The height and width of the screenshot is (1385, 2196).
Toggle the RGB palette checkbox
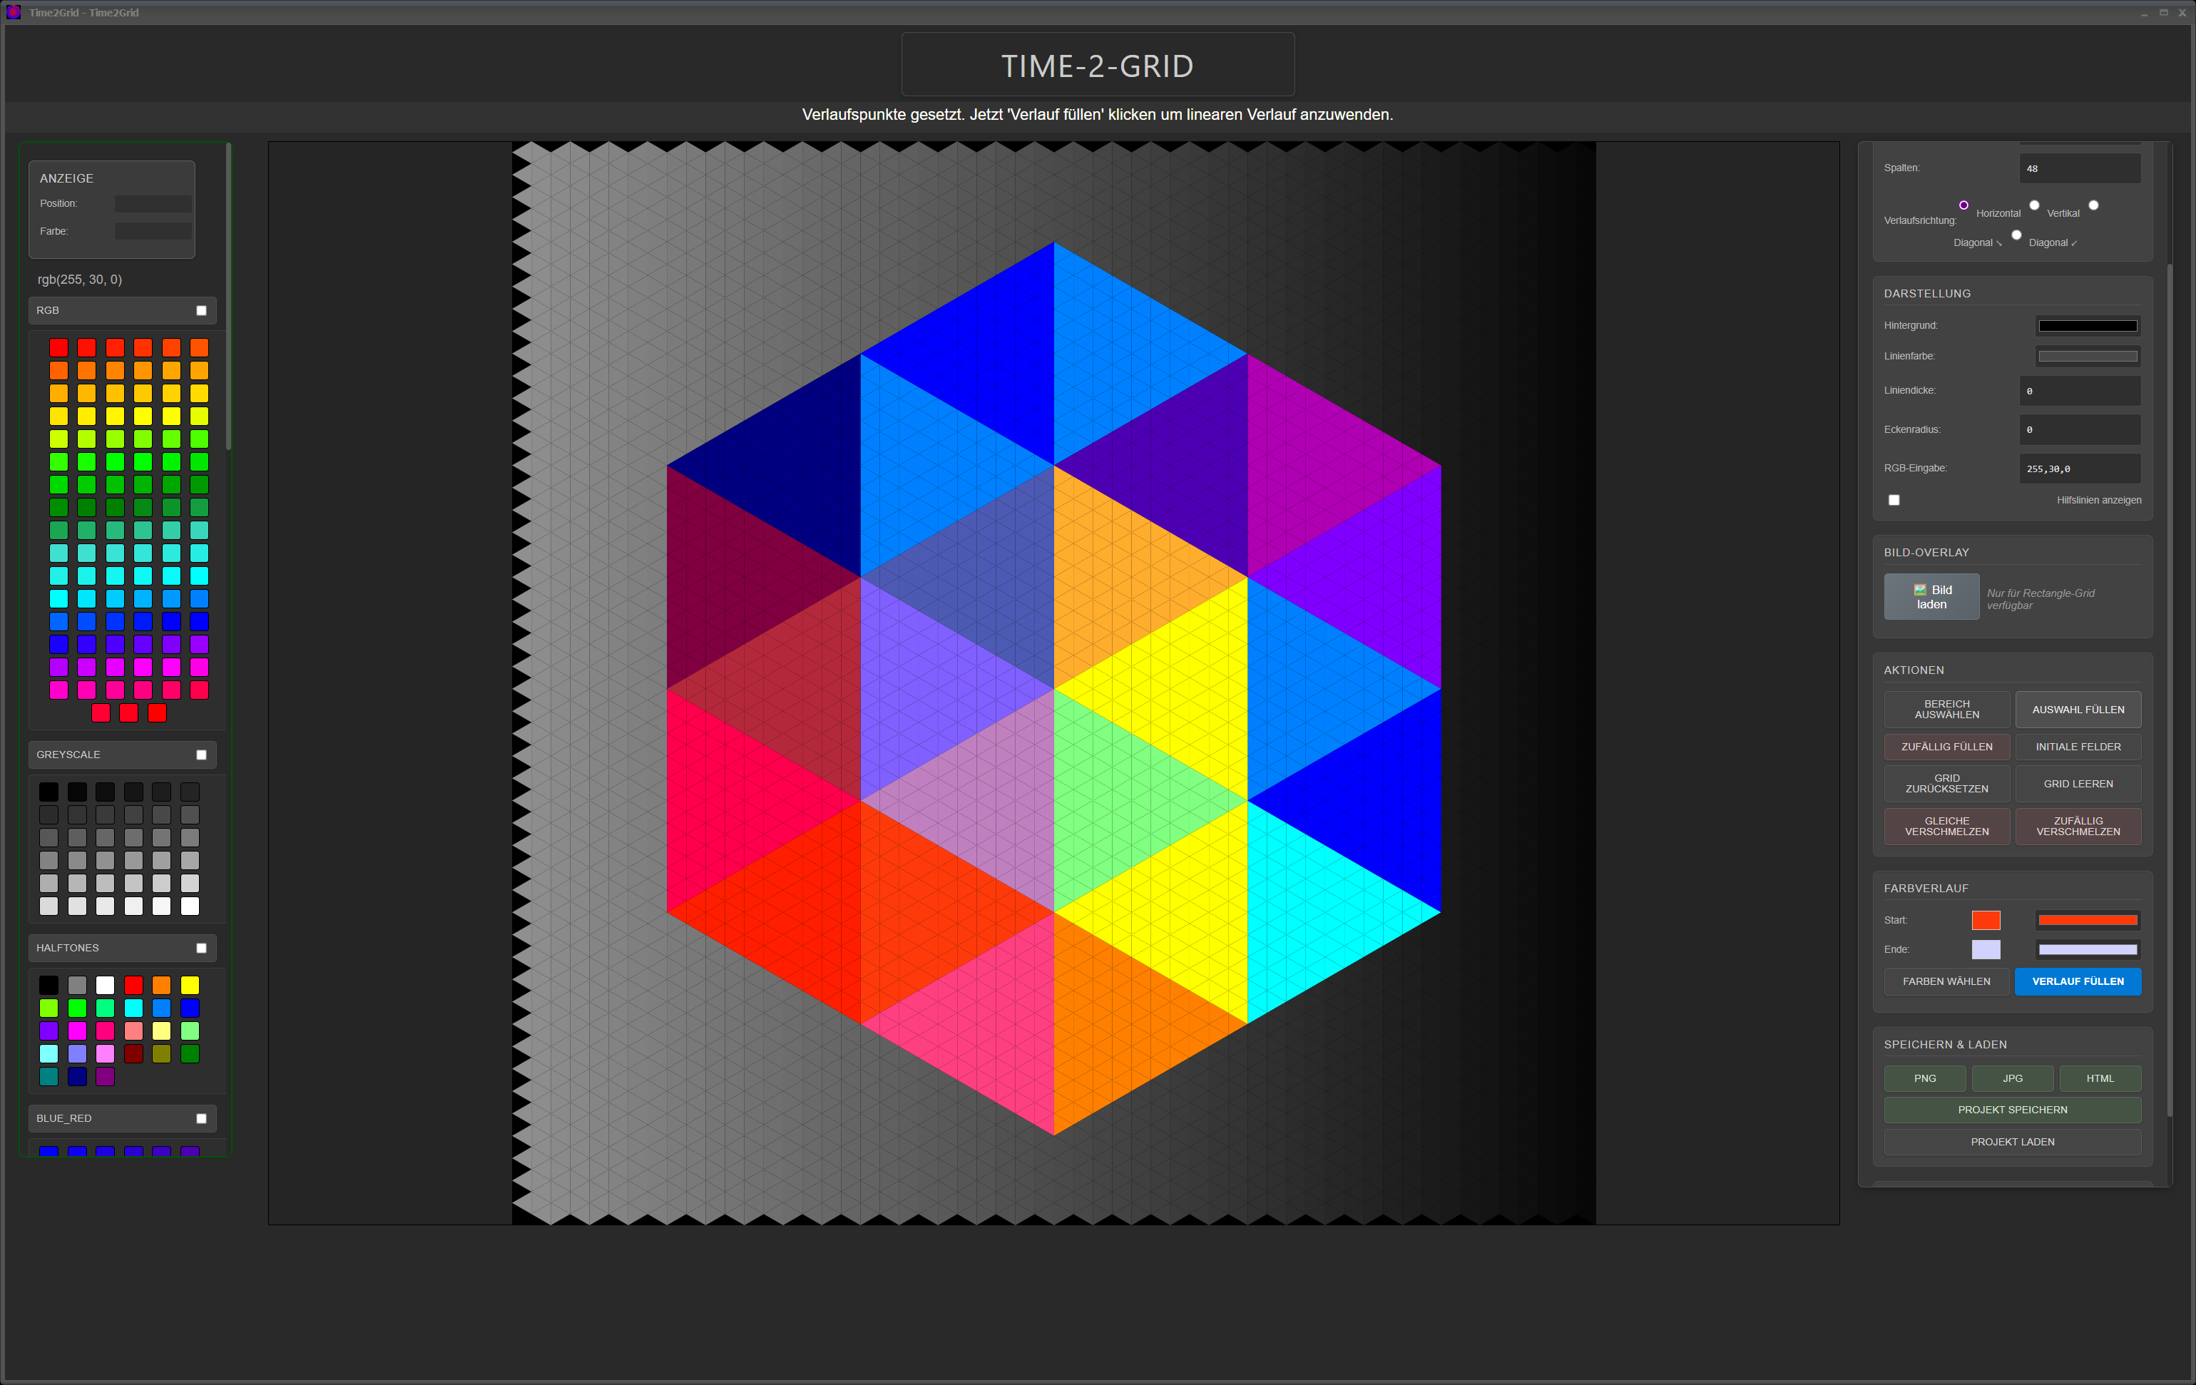point(202,310)
